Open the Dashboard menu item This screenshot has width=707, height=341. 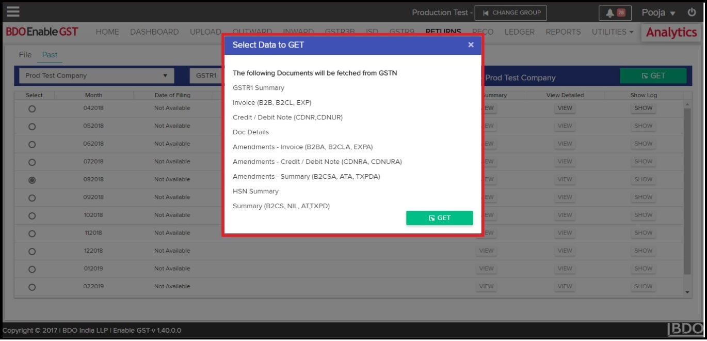(x=154, y=32)
